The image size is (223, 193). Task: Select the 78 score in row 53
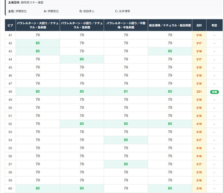coord(82,132)
